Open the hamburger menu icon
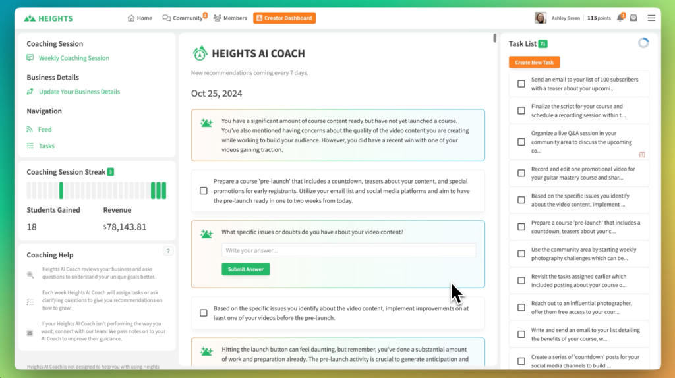Image resolution: width=675 pixels, height=378 pixels. click(x=651, y=18)
